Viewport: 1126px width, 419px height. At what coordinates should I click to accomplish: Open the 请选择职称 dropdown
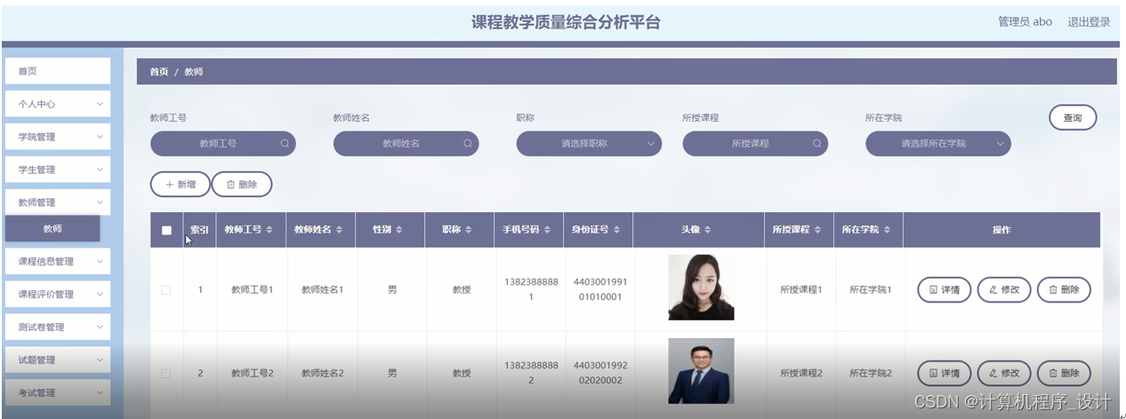[589, 143]
